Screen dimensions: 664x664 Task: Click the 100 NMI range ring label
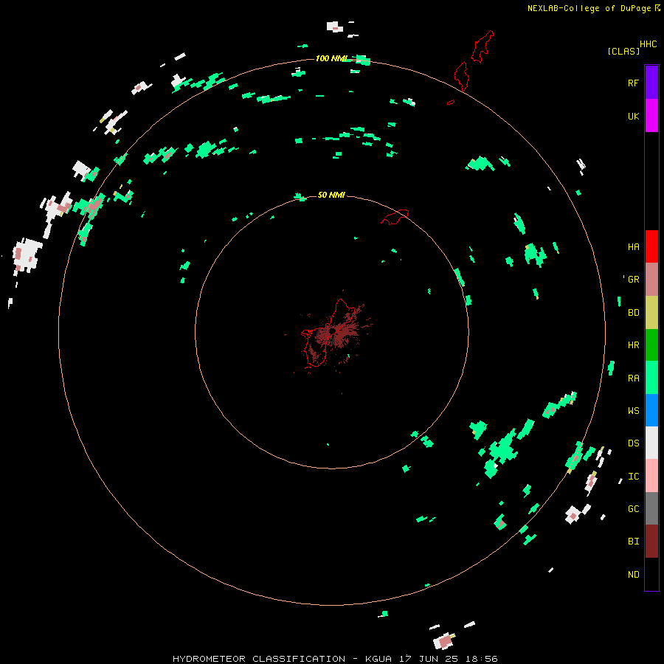coord(331,58)
